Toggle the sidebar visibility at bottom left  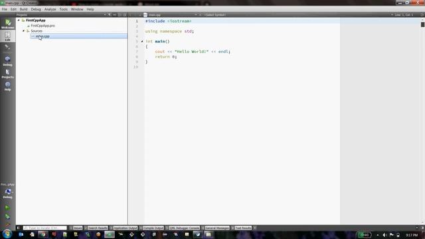tap(19, 228)
